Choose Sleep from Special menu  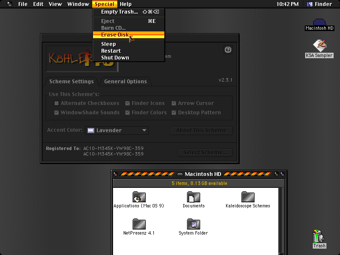pos(129,44)
